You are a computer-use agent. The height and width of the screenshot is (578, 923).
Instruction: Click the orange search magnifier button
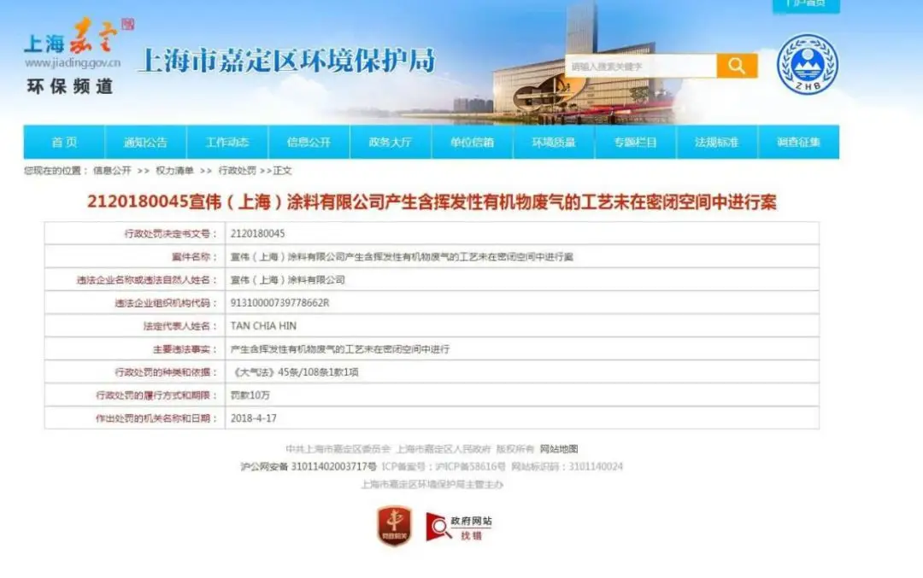coord(737,66)
